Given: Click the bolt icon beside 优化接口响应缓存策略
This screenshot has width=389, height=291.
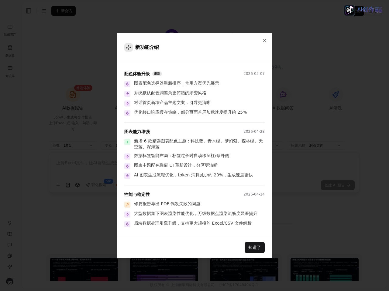Looking at the screenshot, I should pos(127,113).
